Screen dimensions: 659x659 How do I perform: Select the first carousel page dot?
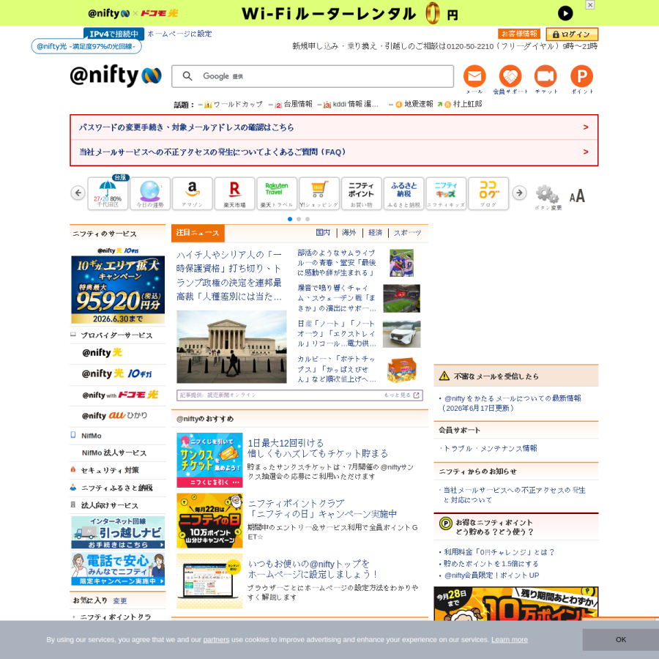290,219
